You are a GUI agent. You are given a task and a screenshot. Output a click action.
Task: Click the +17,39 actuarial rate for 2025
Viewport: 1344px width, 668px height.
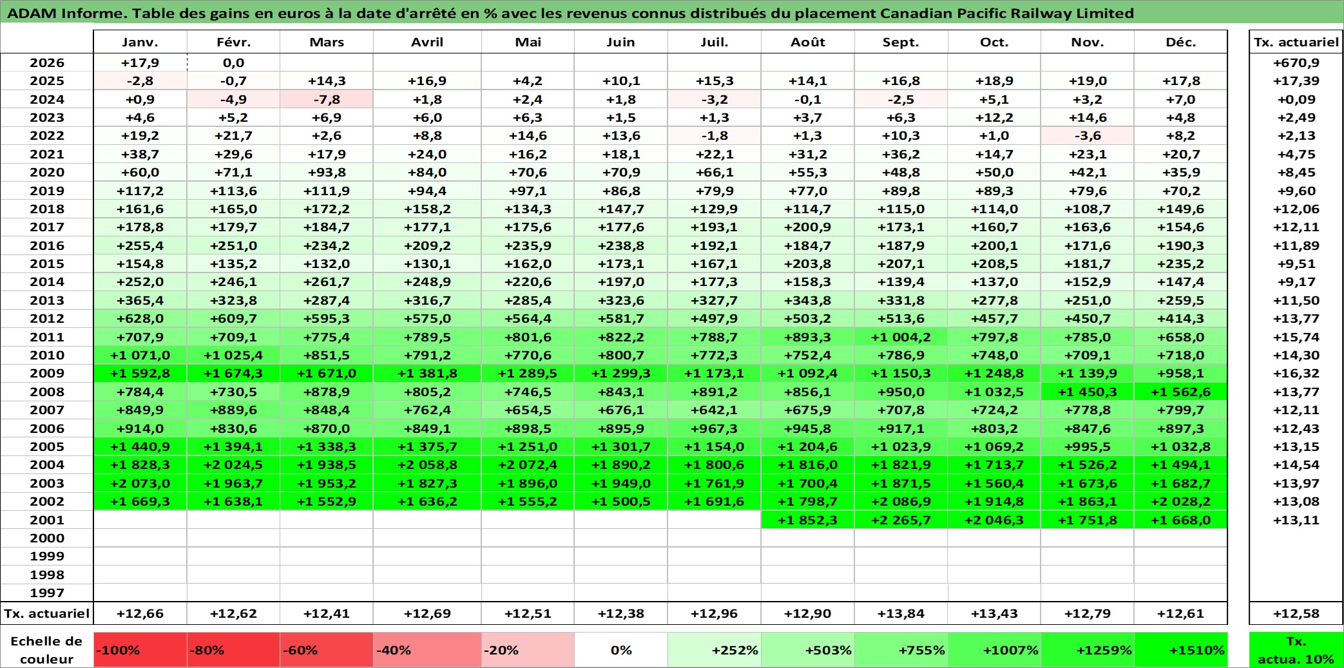click(x=1296, y=81)
